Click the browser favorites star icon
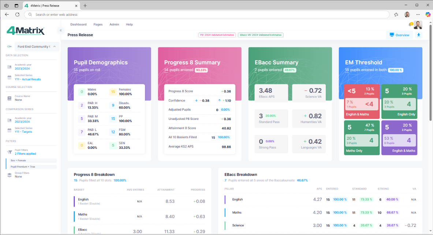Screen dimensions: 433x235 point(396,14)
